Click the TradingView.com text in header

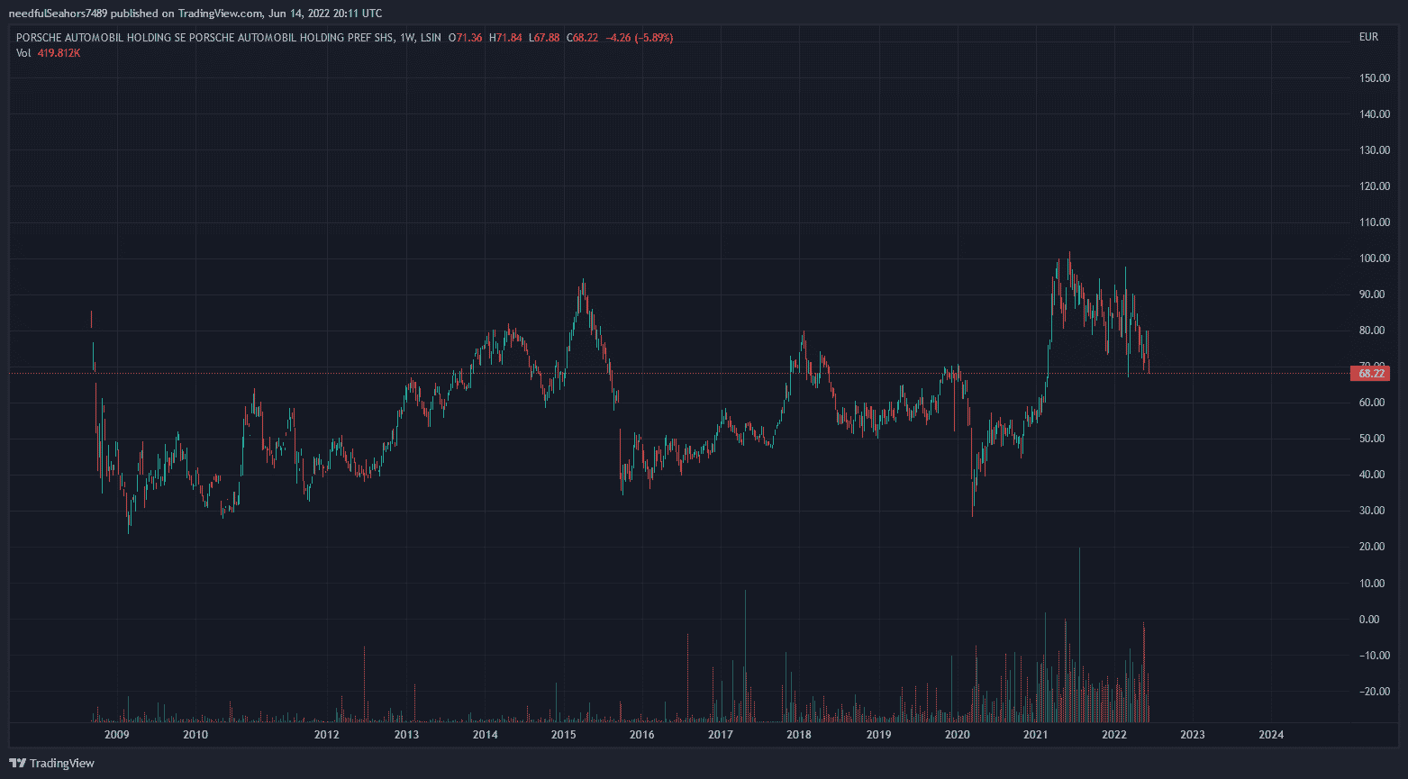click(221, 13)
